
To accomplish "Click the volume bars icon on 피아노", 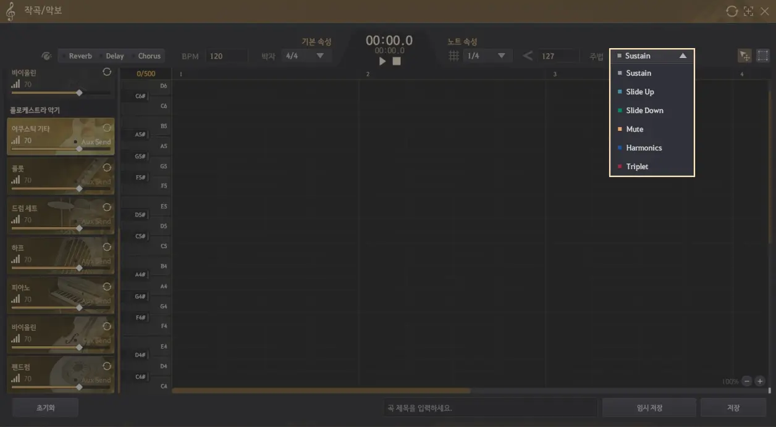I will (15, 299).
